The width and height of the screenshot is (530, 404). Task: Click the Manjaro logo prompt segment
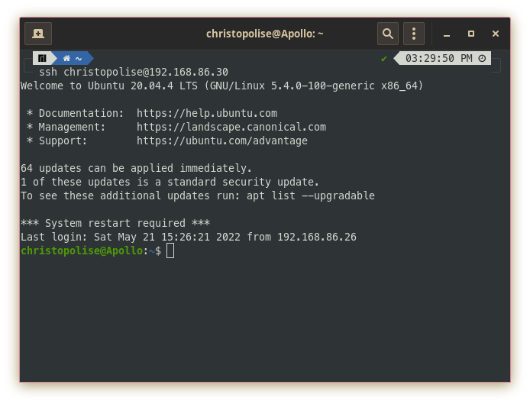(42, 58)
